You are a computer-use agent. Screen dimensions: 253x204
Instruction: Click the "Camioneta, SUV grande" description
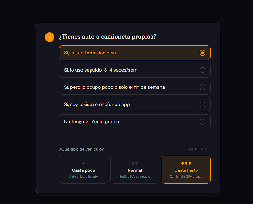pyautogui.click(x=186, y=177)
